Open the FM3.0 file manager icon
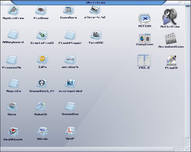The height and width of the screenshot is (152, 191). pyautogui.click(x=144, y=61)
